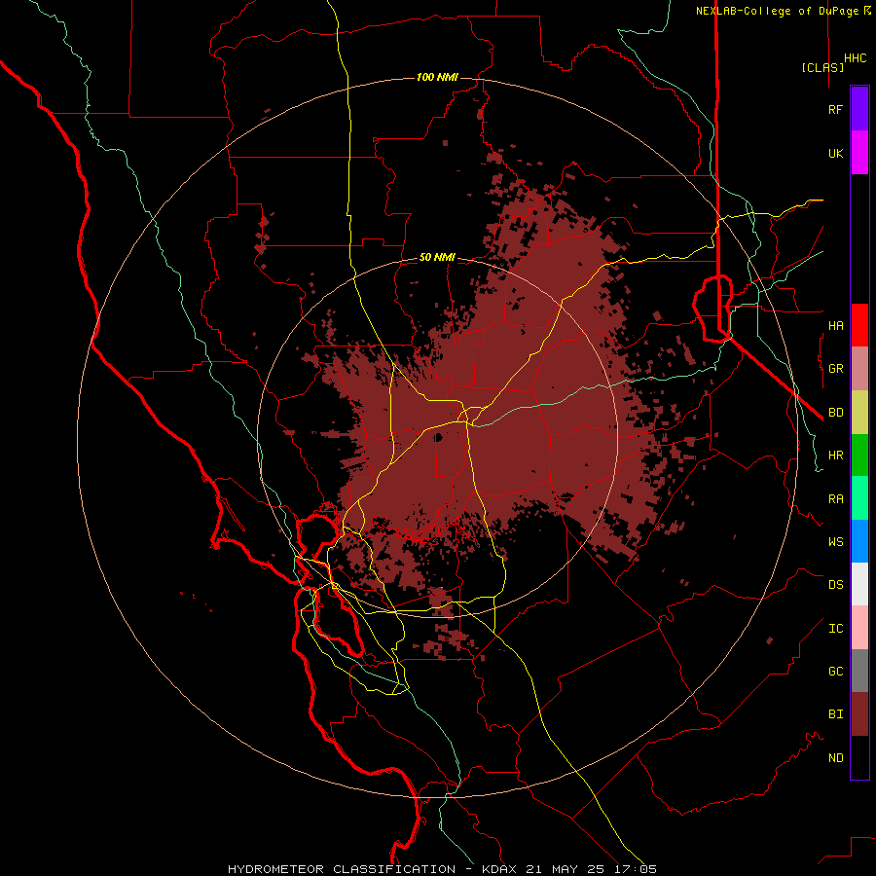This screenshot has width=876, height=876.
Task: Click the 100 NMI range ring label
Action: [437, 77]
